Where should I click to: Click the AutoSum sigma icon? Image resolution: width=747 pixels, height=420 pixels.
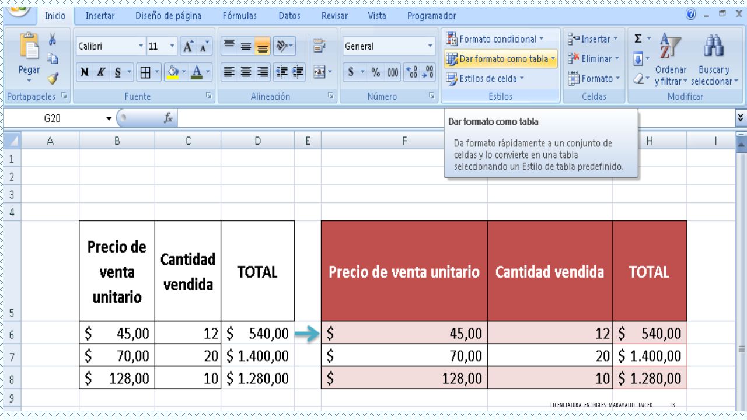[x=638, y=39]
